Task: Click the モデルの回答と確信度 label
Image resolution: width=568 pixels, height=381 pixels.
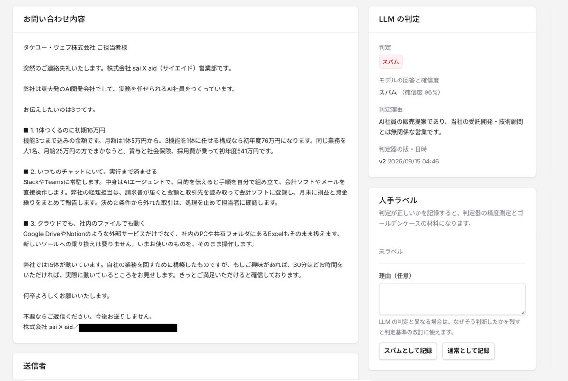Action: (409, 81)
